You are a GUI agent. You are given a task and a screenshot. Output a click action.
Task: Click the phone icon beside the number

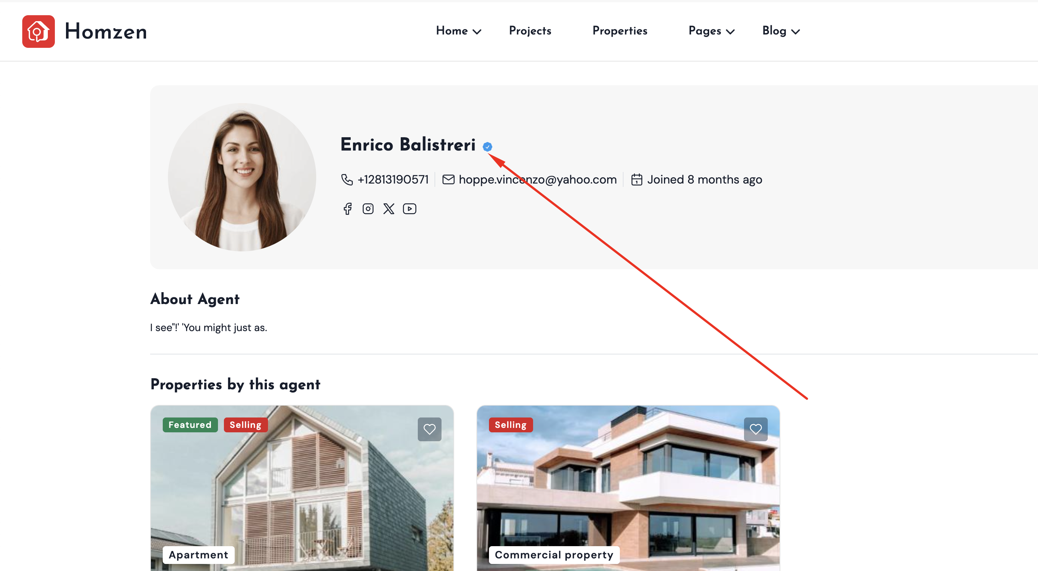click(x=347, y=180)
